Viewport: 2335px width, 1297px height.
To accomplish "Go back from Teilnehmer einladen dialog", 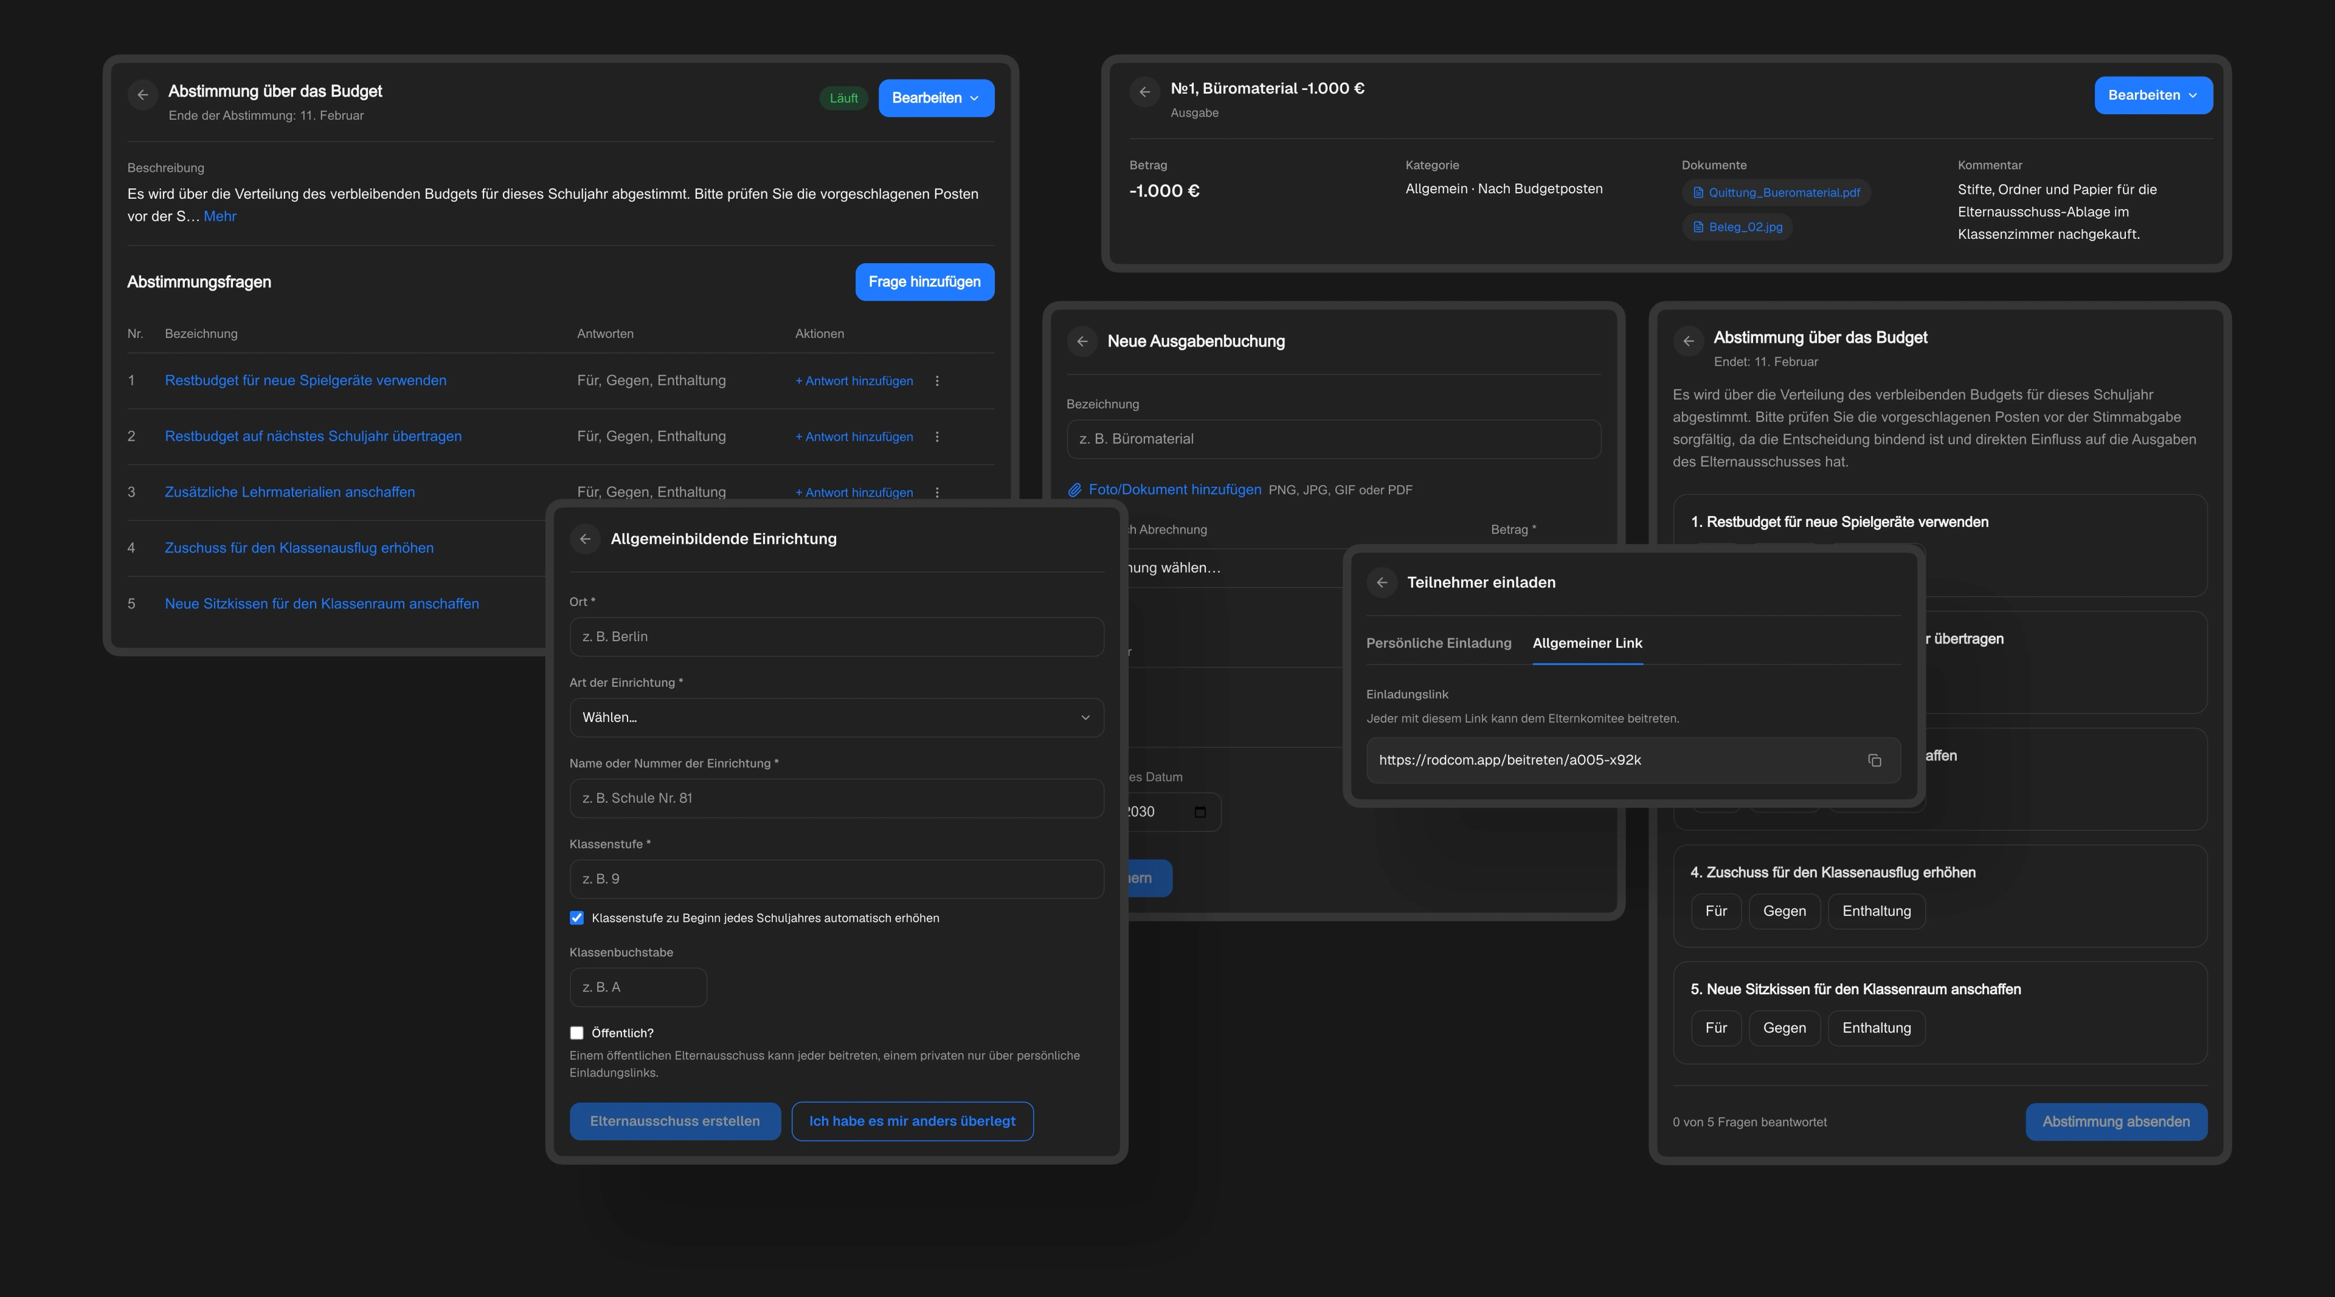I will point(1382,582).
